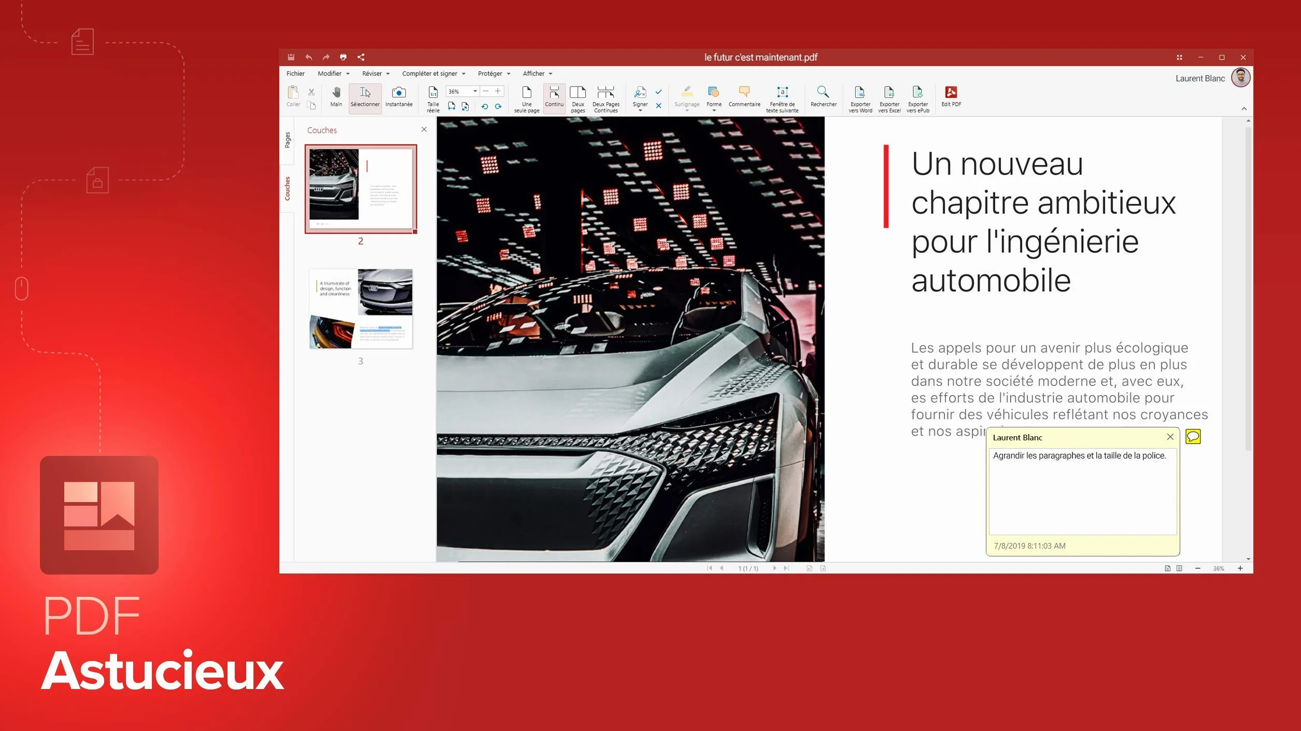Viewport: 1301px width, 731px height.
Task: Take an Instantanée snapshot
Action: click(399, 96)
